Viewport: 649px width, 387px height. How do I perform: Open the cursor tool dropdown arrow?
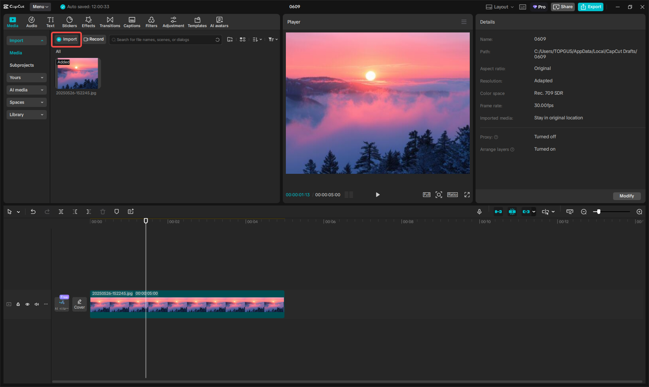click(18, 212)
